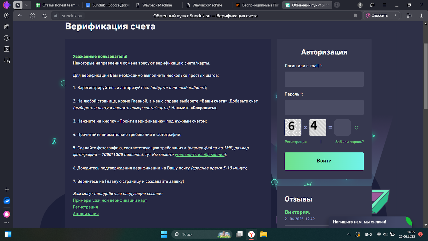Switch to the Беспринципные в Пи tab
The image size is (428, 241).
258,5
